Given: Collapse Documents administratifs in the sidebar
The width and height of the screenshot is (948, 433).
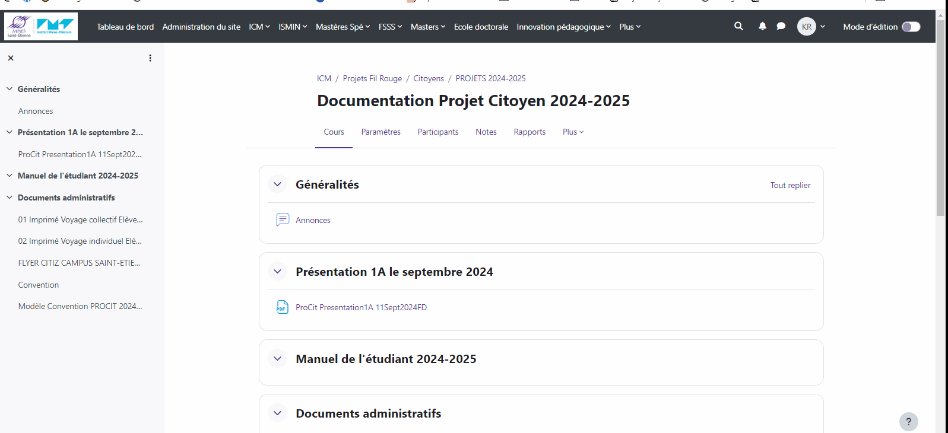Looking at the screenshot, I should pyautogui.click(x=9, y=198).
